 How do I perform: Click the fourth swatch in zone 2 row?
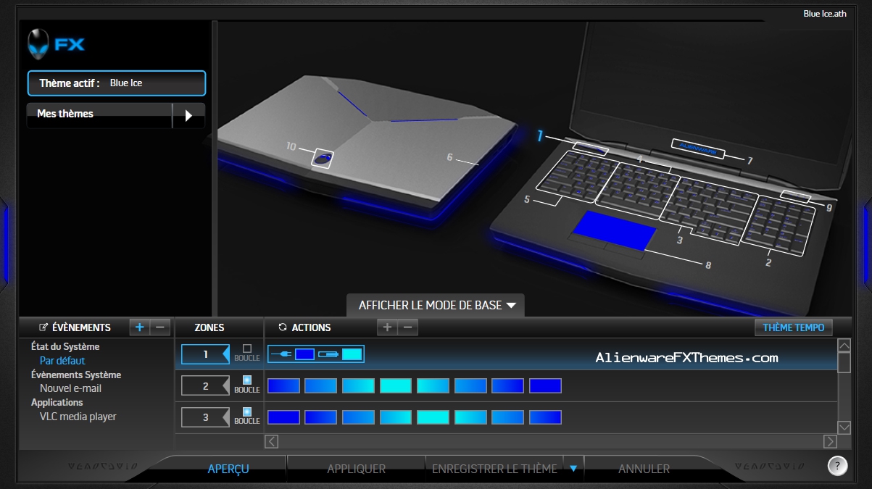396,386
